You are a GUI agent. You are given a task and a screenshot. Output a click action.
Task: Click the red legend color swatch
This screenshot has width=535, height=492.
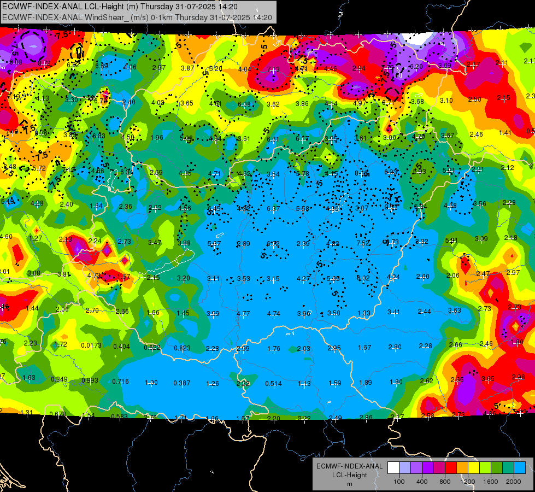(451, 467)
